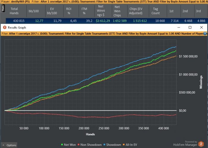The image size is (208, 148).
Task: Toggle the Net Won legend series
Action: (68, 145)
